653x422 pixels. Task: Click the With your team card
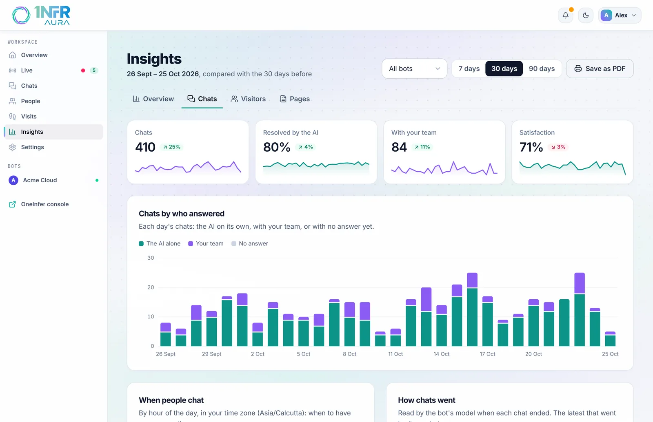click(x=444, y=152)
